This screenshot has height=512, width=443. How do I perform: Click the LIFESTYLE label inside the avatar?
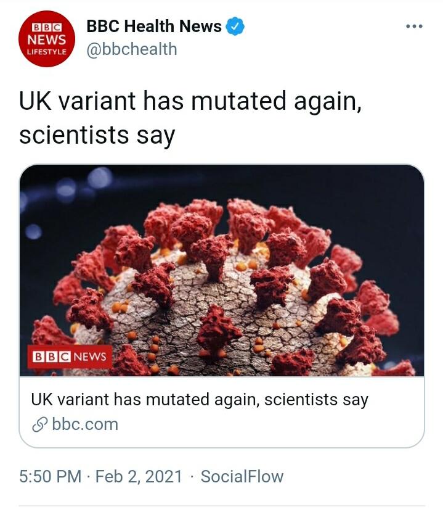click(x=46, y=54)
